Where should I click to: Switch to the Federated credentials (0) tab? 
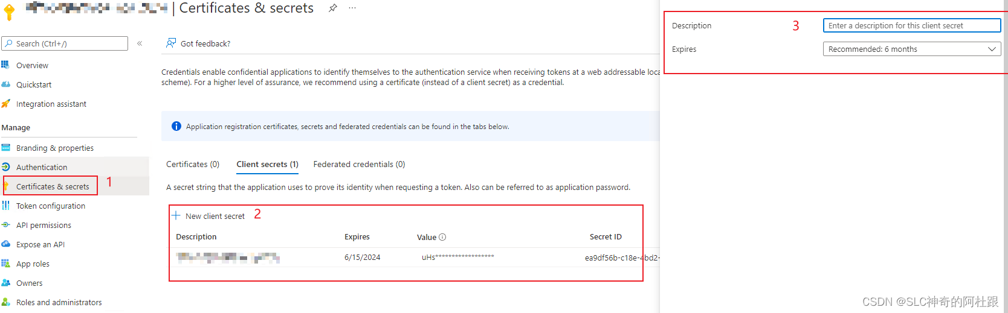point(359,164)
